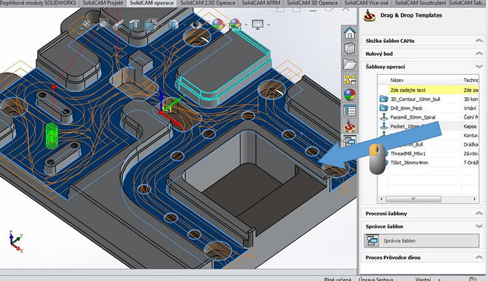This screenshot has height=281, width=488.
Task: Click the Vrtání technology cell
Action: [470, 108]
